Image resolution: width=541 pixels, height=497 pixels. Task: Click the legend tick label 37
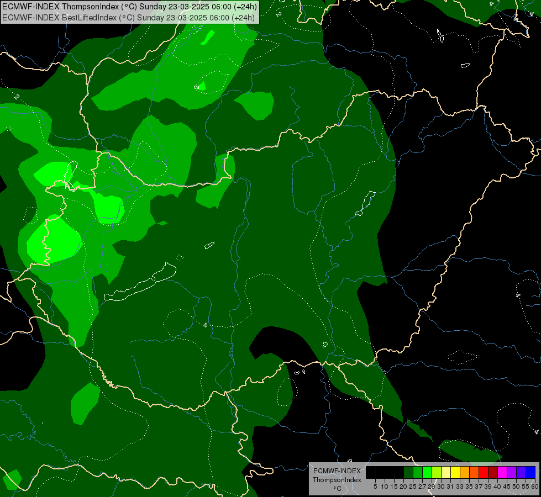click(479, 487)
